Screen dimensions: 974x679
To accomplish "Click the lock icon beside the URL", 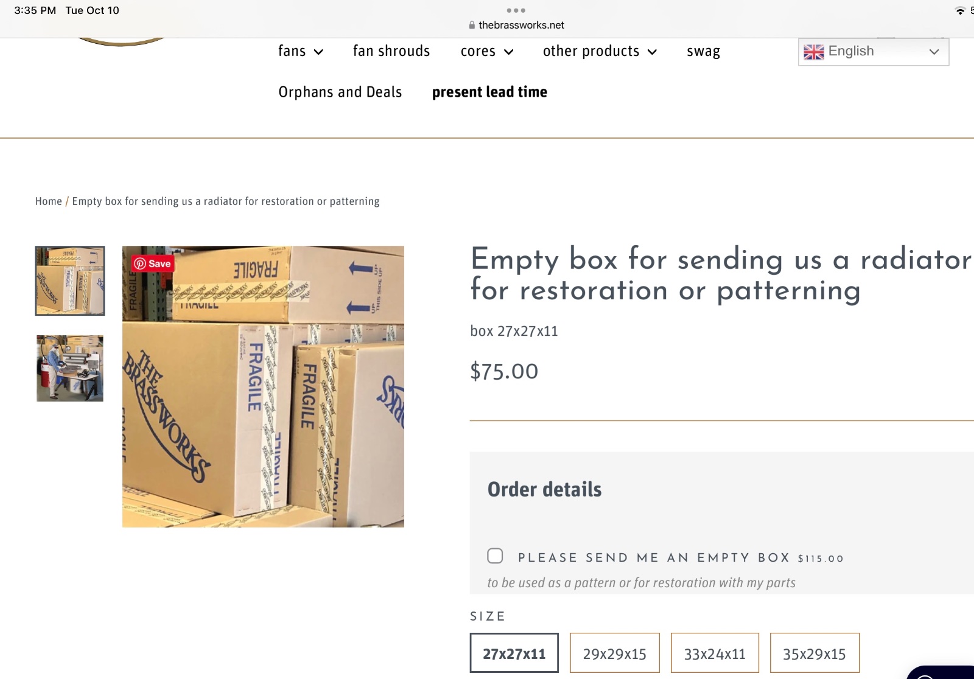I will pos(472,25).
